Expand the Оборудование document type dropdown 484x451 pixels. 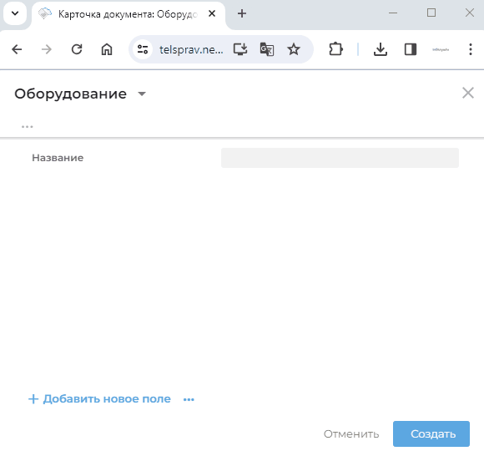click(142, 94)
